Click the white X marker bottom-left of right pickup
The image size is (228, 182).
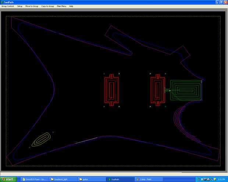pyautogui.click(x=150, y=106)
